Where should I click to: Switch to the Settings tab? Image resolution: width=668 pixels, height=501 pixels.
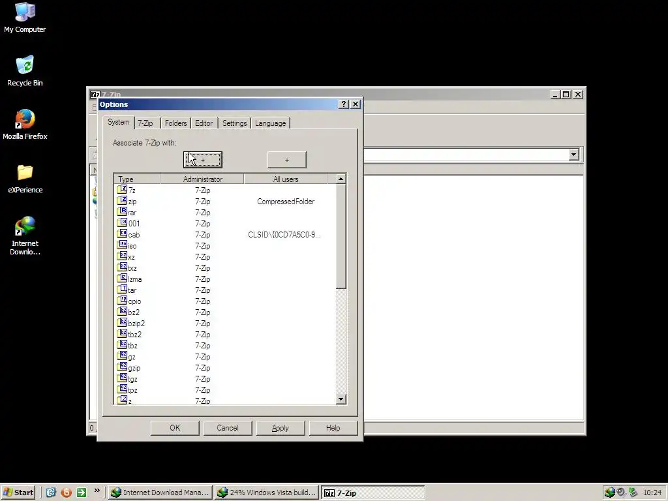coord(234,123)
